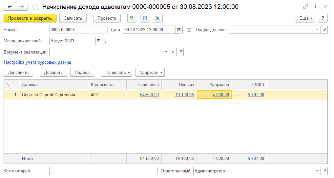Image resolution: width=334 pixels, height=178 pixels.
Task: Open the Начислить dropdown menu
Action: 116,72
